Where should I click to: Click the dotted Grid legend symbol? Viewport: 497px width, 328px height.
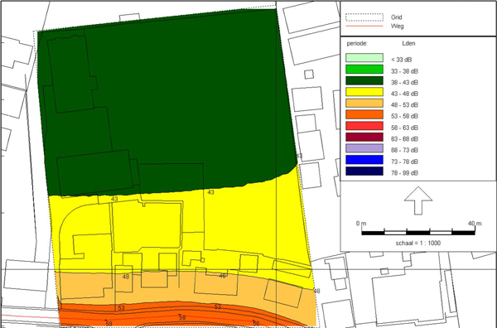click(x=364, y=17)
